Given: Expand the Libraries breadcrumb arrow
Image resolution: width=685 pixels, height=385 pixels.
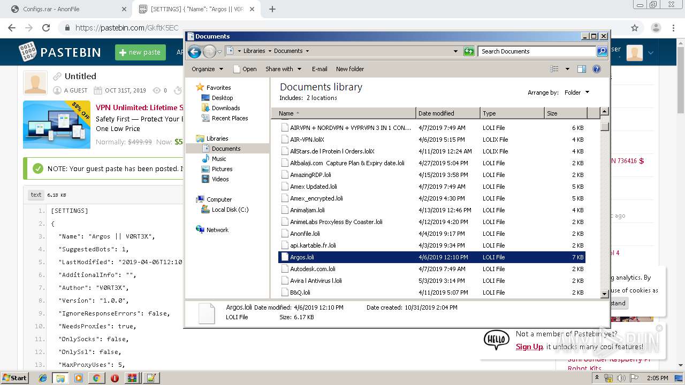Looking at the screenshot, I should click(270, 51).
